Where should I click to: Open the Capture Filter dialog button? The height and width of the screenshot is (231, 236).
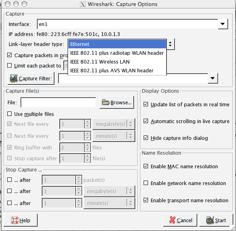(31, 78)
